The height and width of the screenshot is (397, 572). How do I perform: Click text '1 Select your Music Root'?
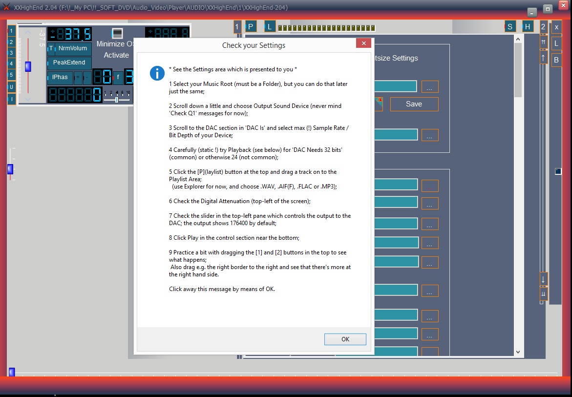click(200, 84)
